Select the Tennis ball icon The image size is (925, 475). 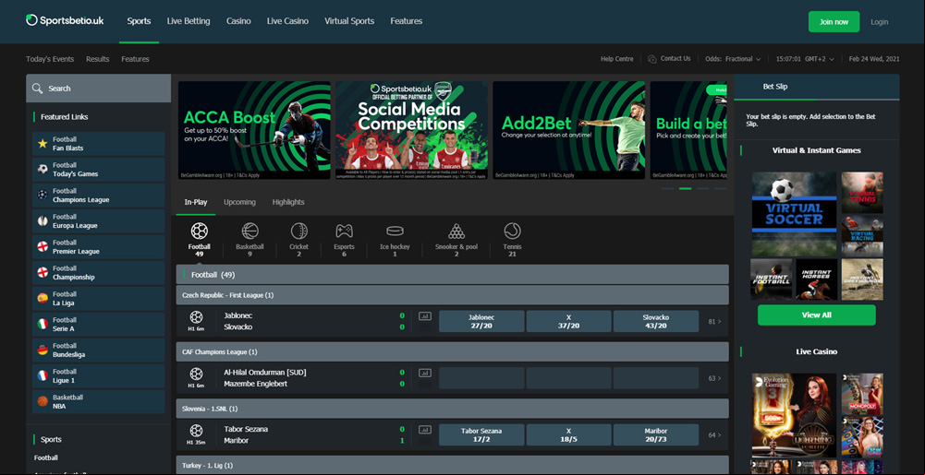(x=512, y=231)
